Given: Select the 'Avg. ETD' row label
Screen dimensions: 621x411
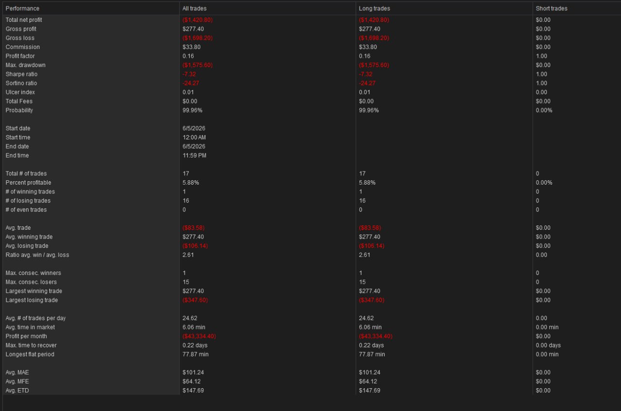Looking at the screenshot, I should click(x=17, y=391).
